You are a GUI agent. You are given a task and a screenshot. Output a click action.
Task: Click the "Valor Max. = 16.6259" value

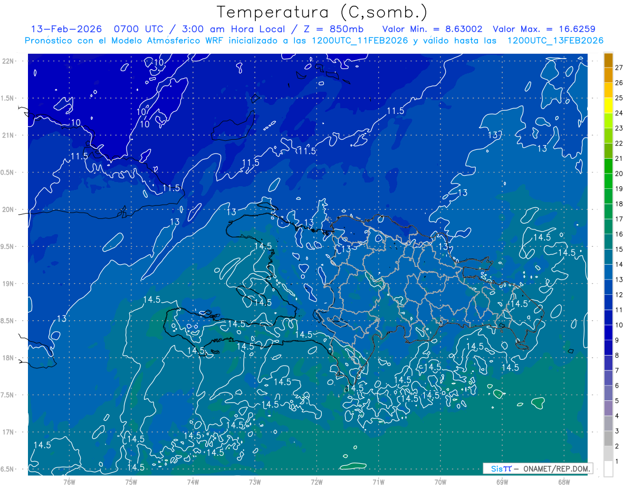(x=544, y=29)
